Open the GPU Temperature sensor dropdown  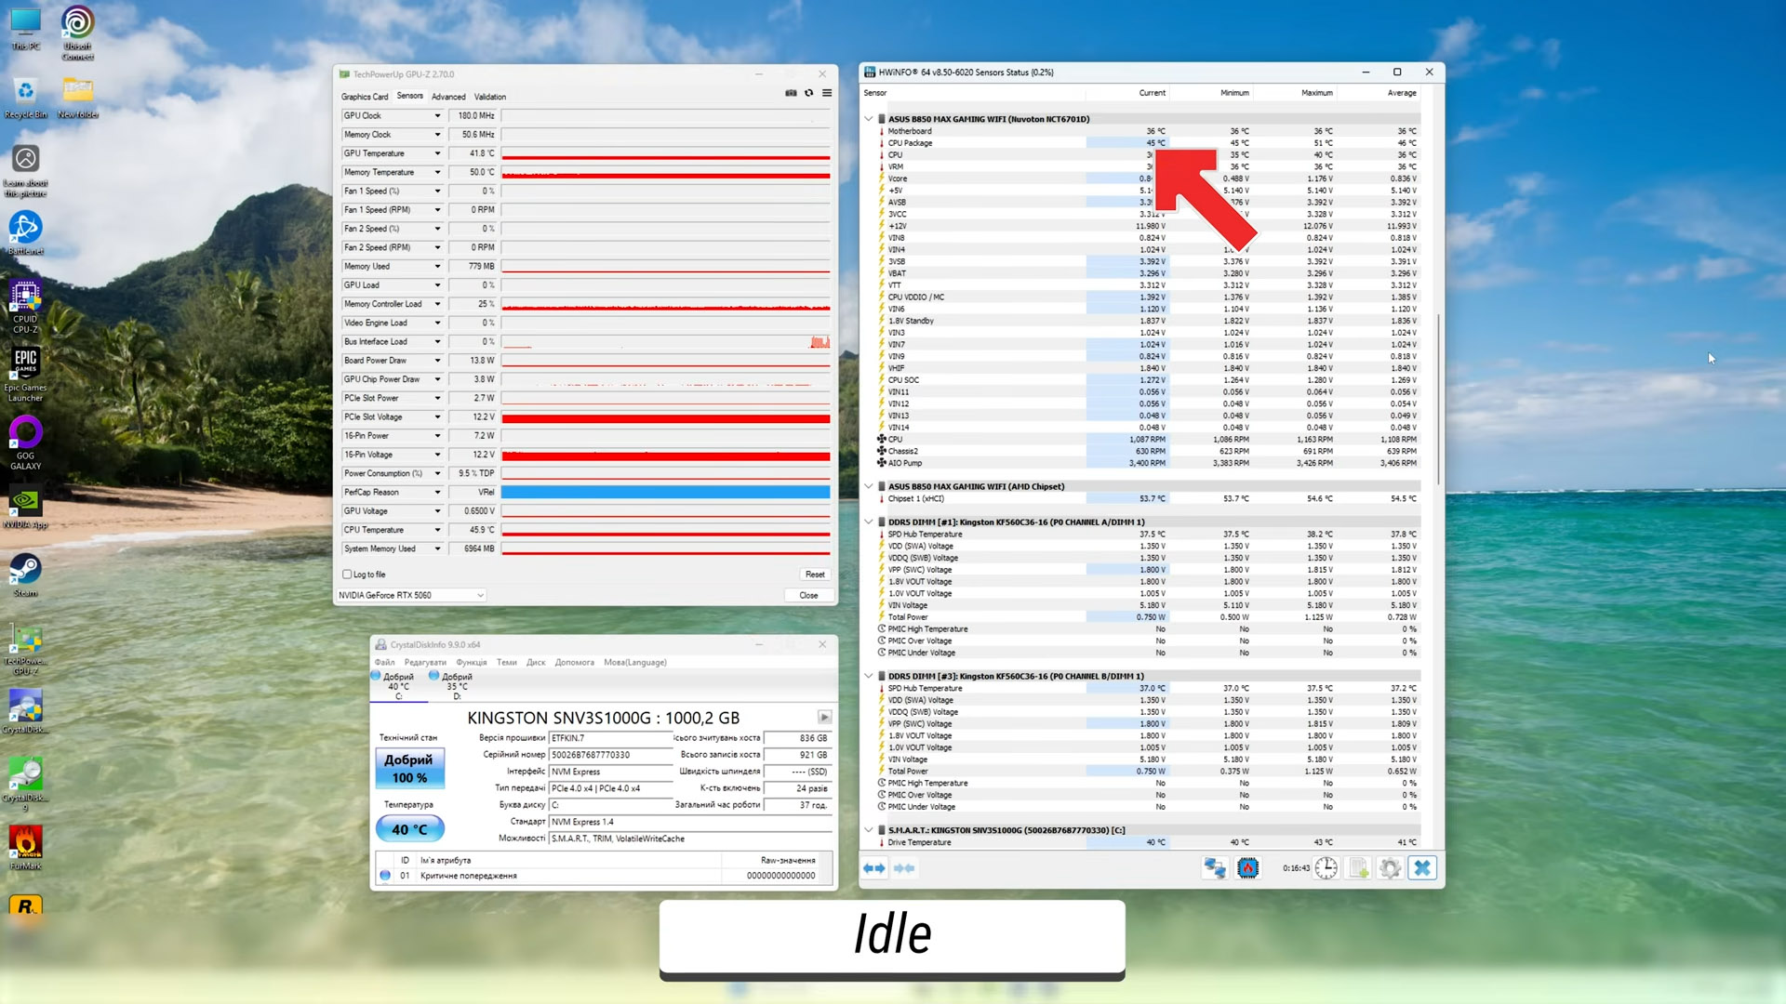(x=437, y=153)
